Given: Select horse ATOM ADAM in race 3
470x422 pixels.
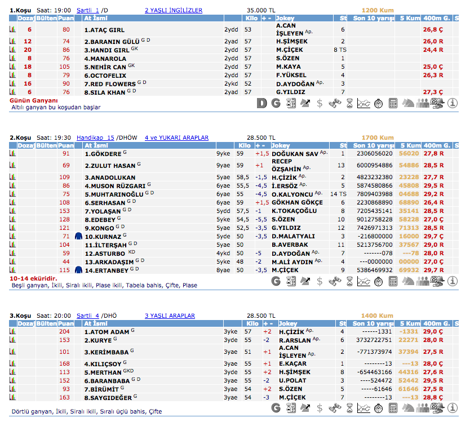Looking at the screenshot, I should click(107, 332).
